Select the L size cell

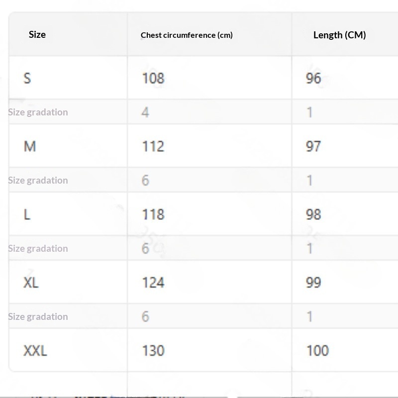tap(27, 214)
